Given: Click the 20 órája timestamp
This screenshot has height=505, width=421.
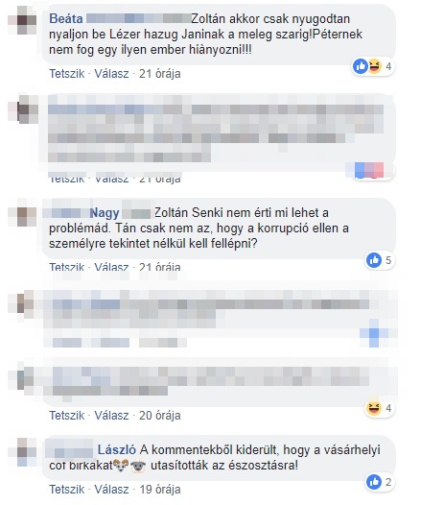Looking at the screenshot, I should (x=159, y=416).
